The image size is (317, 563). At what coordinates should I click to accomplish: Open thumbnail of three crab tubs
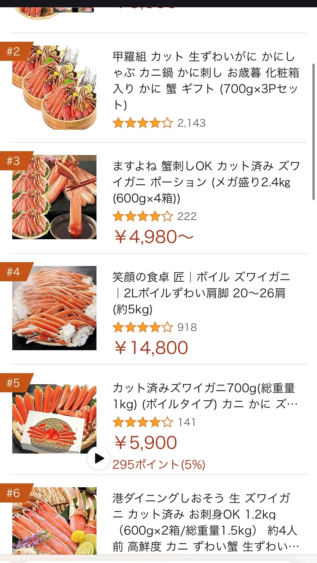pyautogui.click(x=54, y=88)
